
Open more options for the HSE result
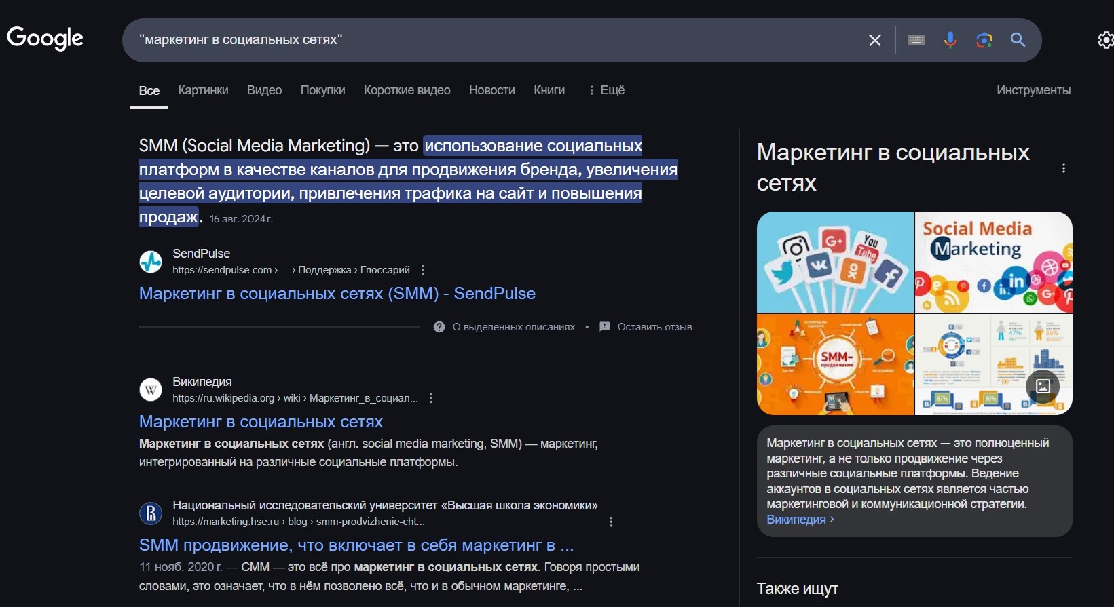click(611, 522)
